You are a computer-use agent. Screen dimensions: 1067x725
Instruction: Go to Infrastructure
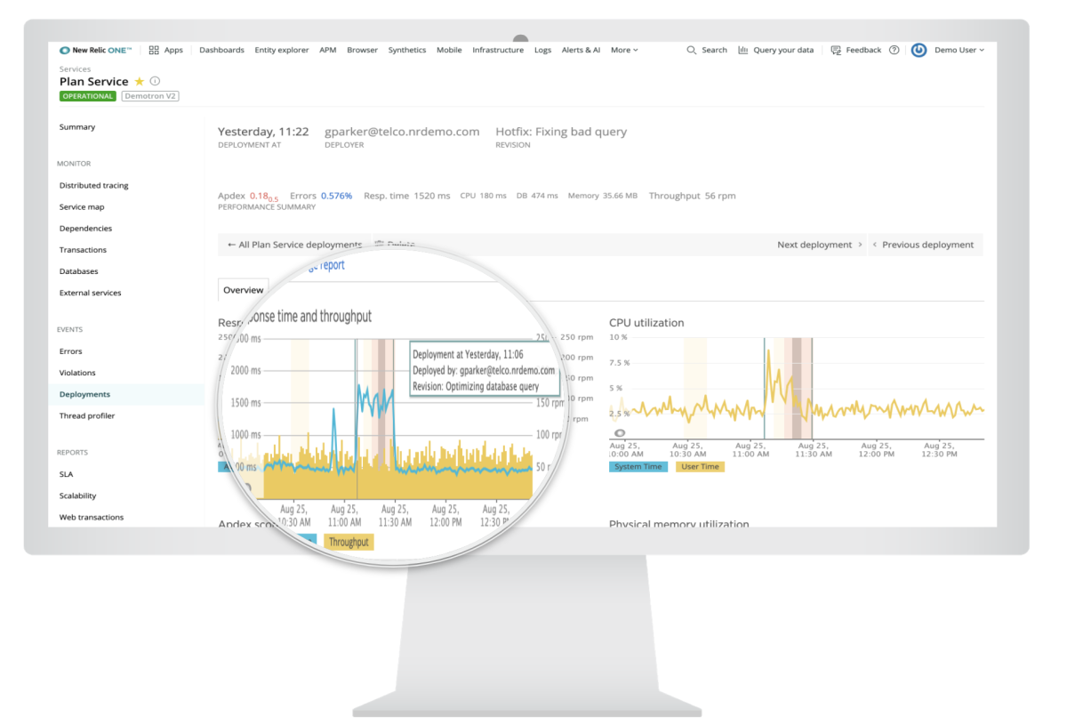(498, 50)
